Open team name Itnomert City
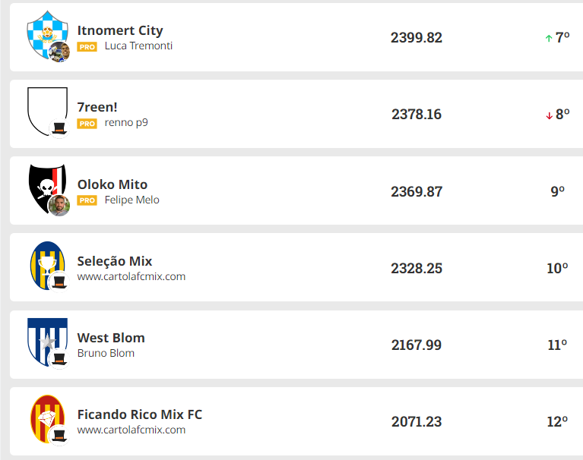 click(x=120, y=30)
